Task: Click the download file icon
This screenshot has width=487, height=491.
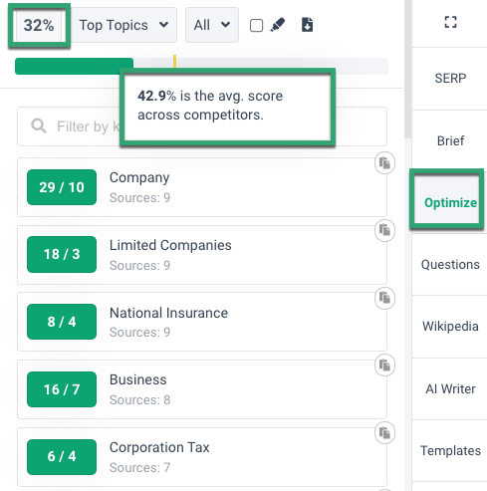Action: 307,25
